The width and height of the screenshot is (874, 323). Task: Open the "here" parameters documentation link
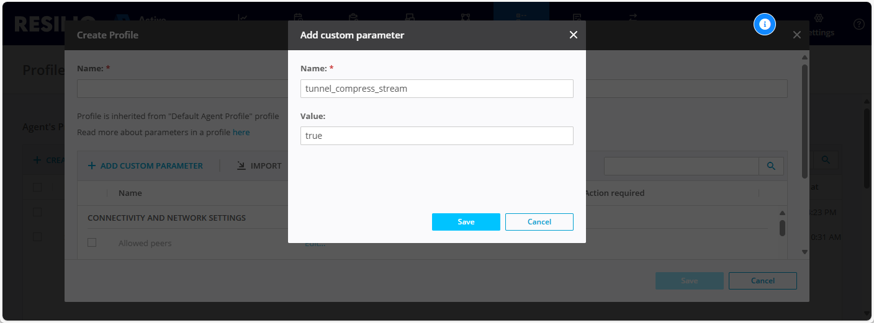241,132
